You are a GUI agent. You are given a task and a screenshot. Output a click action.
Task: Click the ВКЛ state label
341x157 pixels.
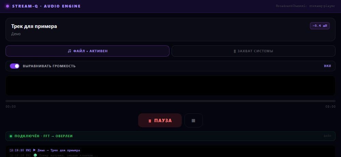pos(327,66)
